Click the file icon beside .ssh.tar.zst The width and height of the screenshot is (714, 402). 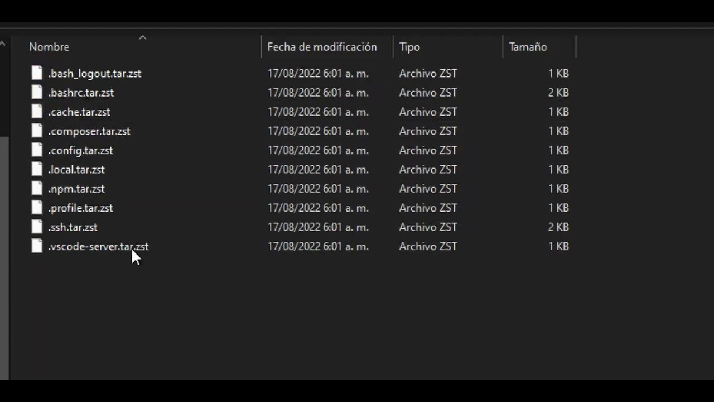pyautogui.click(x=37, y=227)
